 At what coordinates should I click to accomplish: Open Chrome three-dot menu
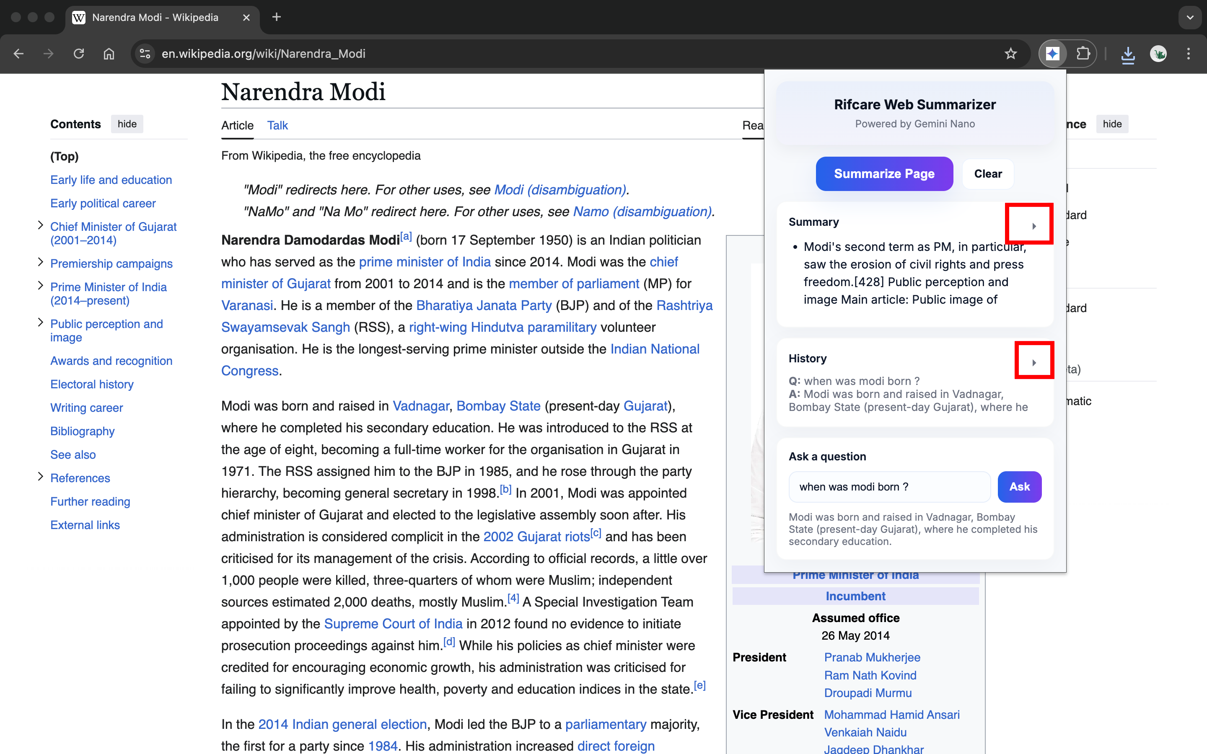tap(1189, 53)
